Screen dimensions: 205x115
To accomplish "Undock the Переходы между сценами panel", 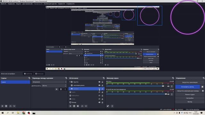I will (66, 78).
